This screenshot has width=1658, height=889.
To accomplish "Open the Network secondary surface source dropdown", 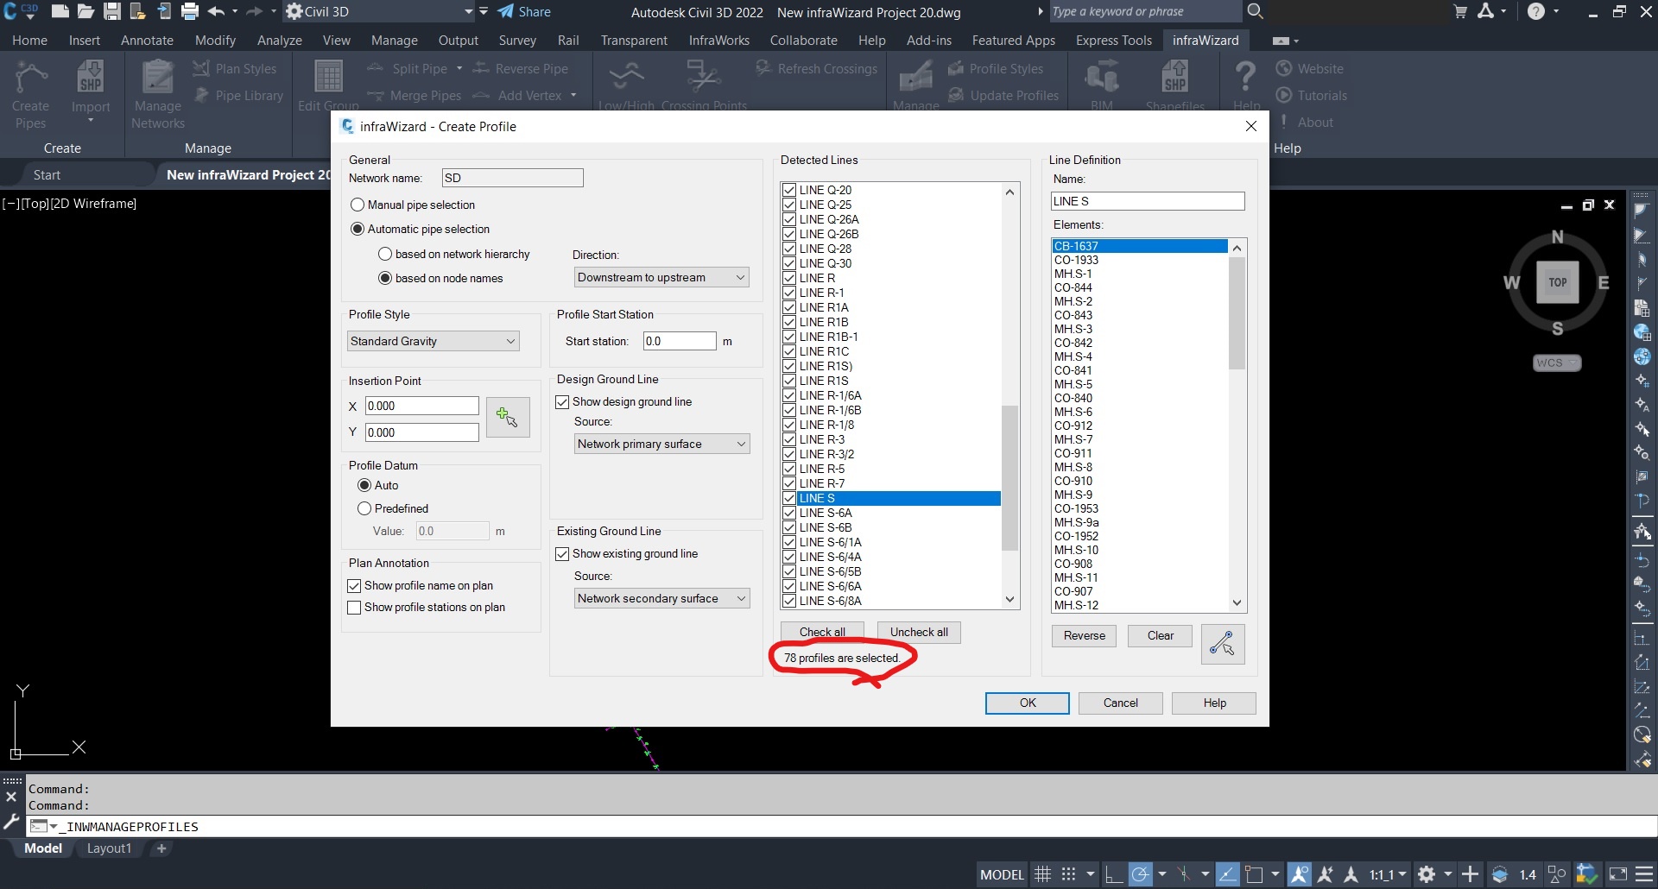I will (661, 599).
